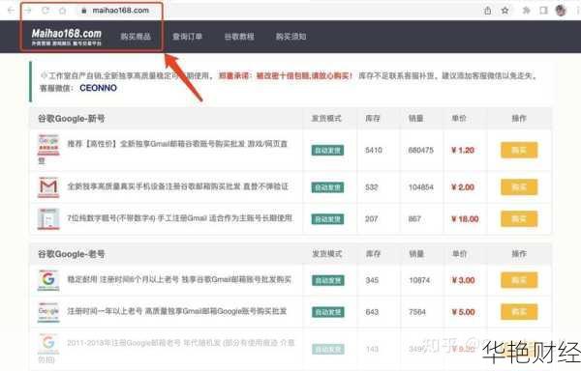Open the 购买商品 navigation item
This screenshot has width=581, height=371.
pos(136,37)
